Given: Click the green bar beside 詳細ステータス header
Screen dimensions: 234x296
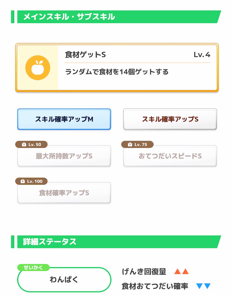Looking at the screenshot, I should click(13, 241).
